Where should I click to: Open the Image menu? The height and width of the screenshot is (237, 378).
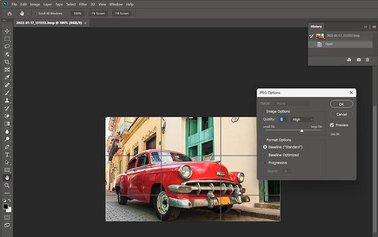point(34,4)
